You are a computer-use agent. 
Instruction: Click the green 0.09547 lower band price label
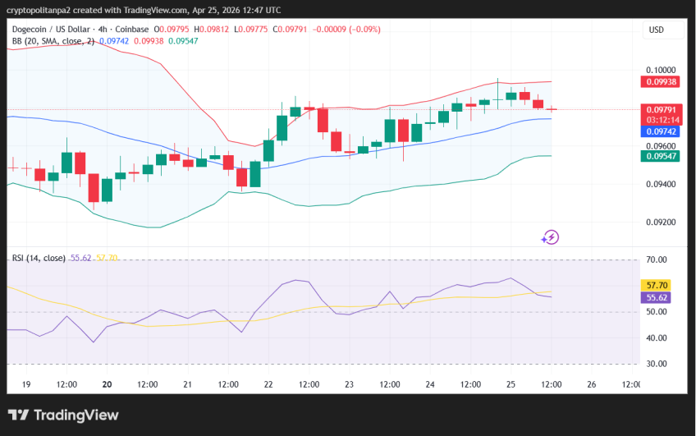tap(660, 156)
